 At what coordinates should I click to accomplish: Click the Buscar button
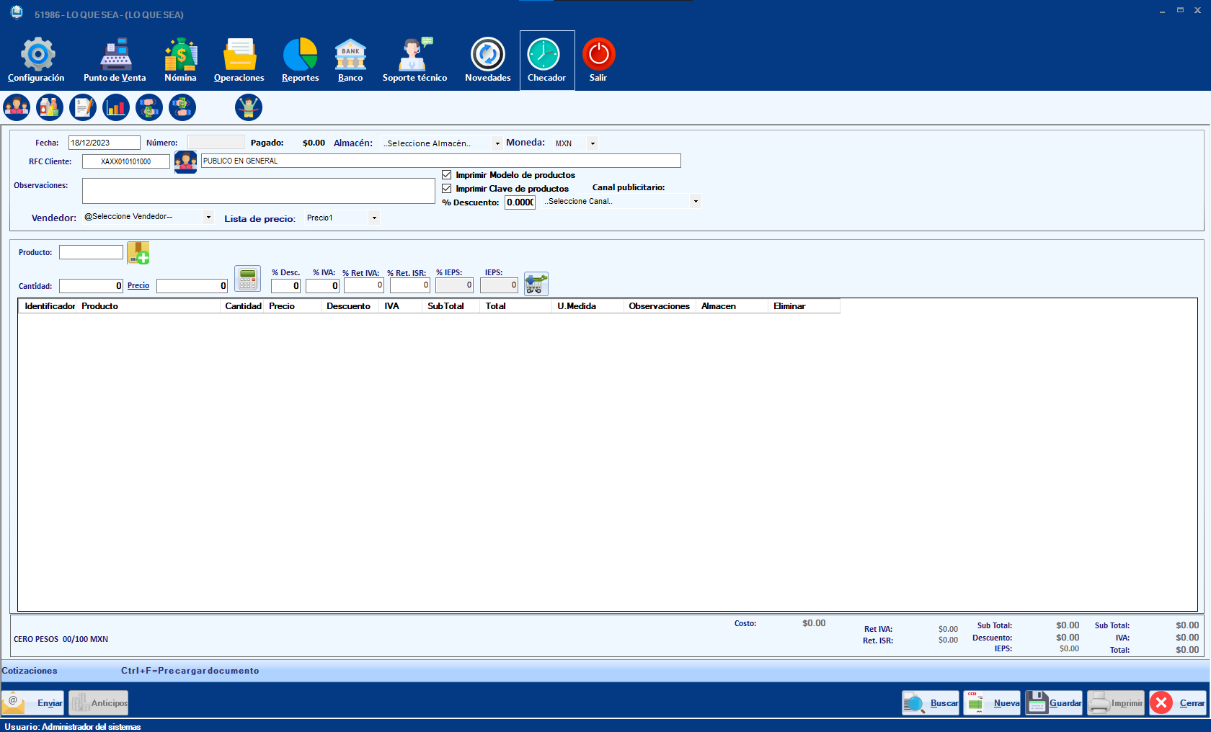(x=931, y=703)
